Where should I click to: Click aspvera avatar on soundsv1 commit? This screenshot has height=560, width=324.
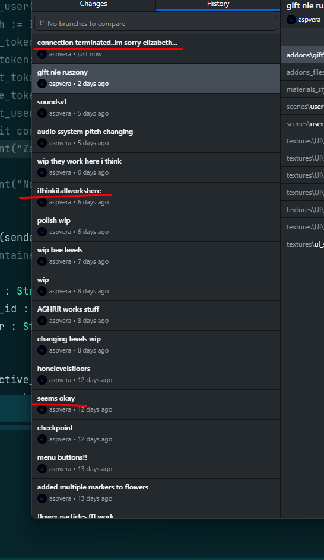[42, 113]
